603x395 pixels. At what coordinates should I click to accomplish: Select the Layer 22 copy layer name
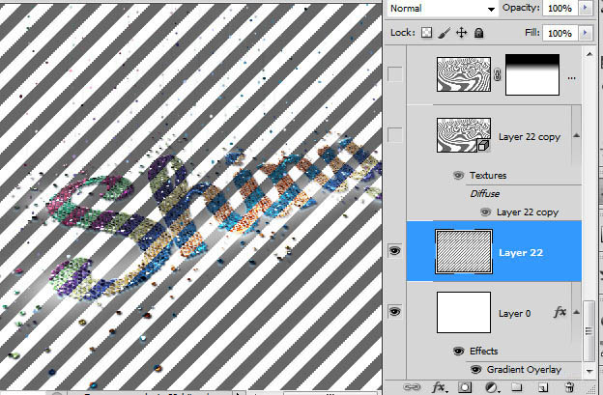click(530, 137)
